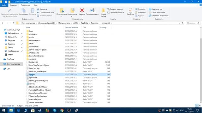Select the resourcepacks folder

pos(35,40)
